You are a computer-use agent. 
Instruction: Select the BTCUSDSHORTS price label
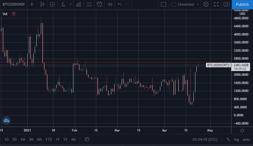[x=218, y=65]
